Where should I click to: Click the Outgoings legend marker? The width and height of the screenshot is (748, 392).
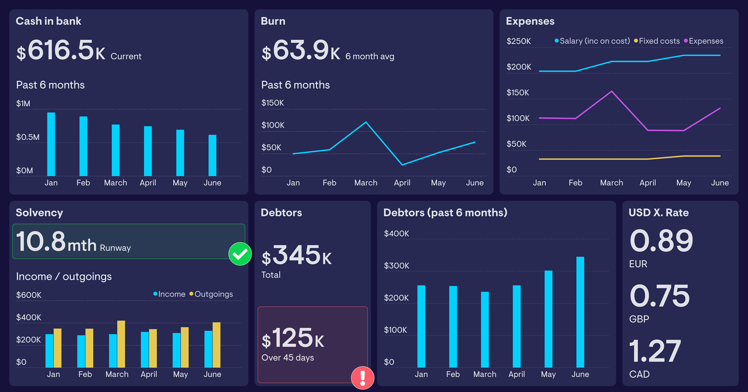pos(191,294)
